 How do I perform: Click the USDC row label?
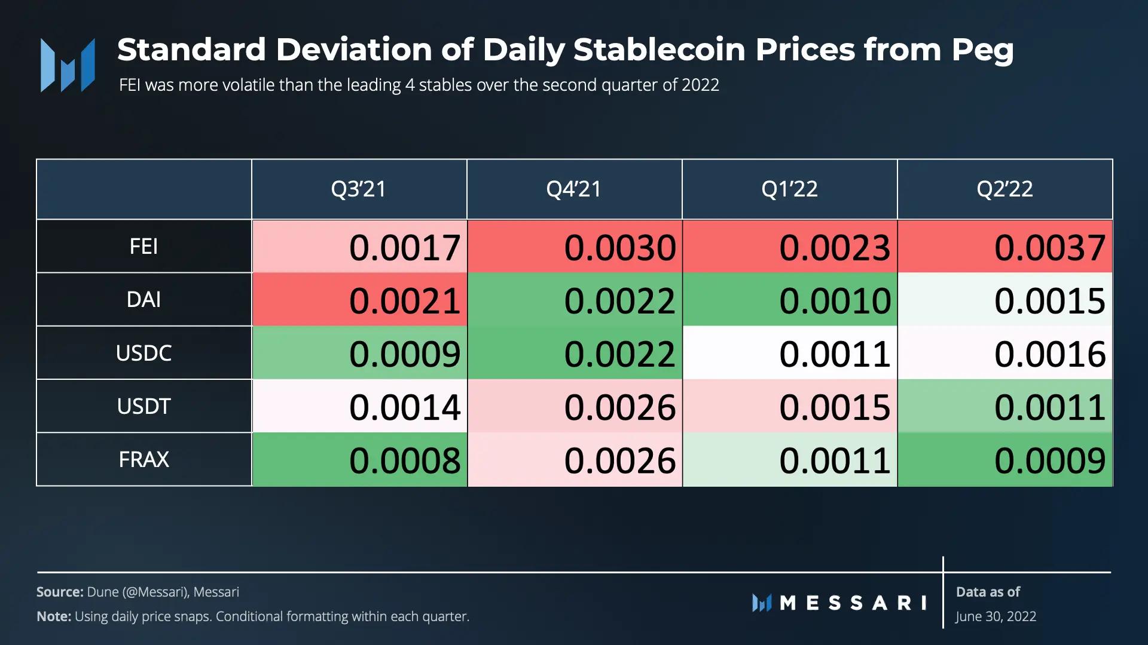tap(143, 353)
